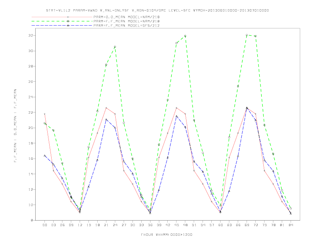Click the red solid legend line sample

tap(62, 17)
